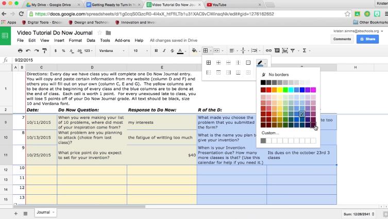388x219 pixels.
Task: Click the print icon in toolbar
Action: 20,51
